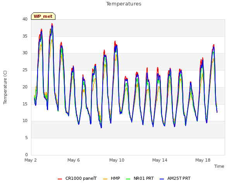Click the 25 y-axis tick label
Image resolution: width=248 pixels, height=186 pixels.
coord(25,70)
